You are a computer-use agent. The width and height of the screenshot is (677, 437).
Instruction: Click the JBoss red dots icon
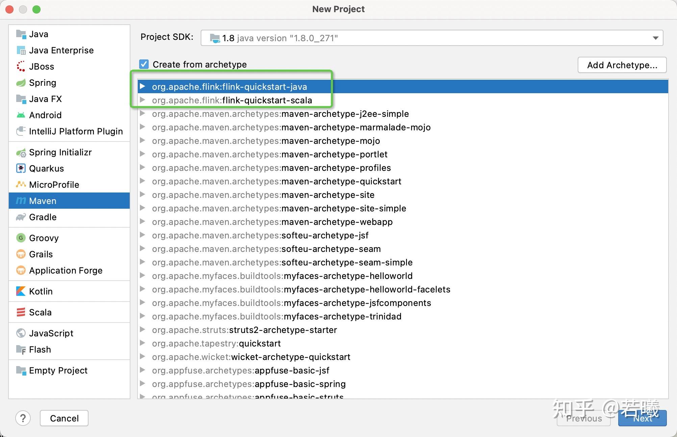tap(21, 67)
